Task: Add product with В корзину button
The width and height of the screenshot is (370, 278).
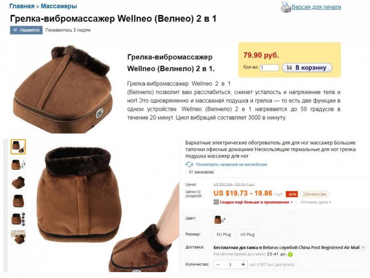Action: click(x=307, y=68)
